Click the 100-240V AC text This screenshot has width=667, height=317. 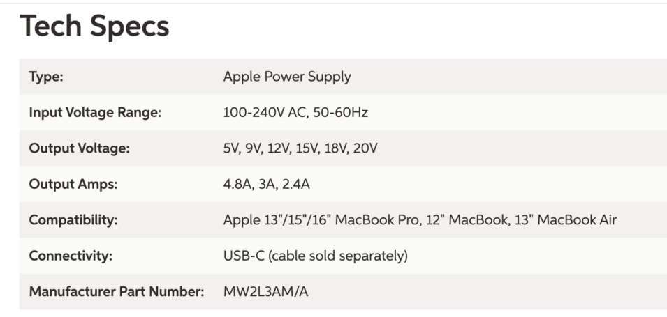click(x=264, y=112)
